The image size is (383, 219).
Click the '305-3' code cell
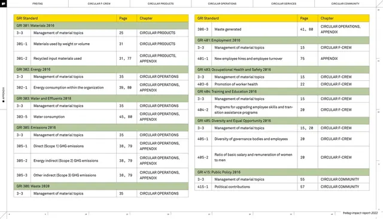pyautogui.click(x=22, y=175)
